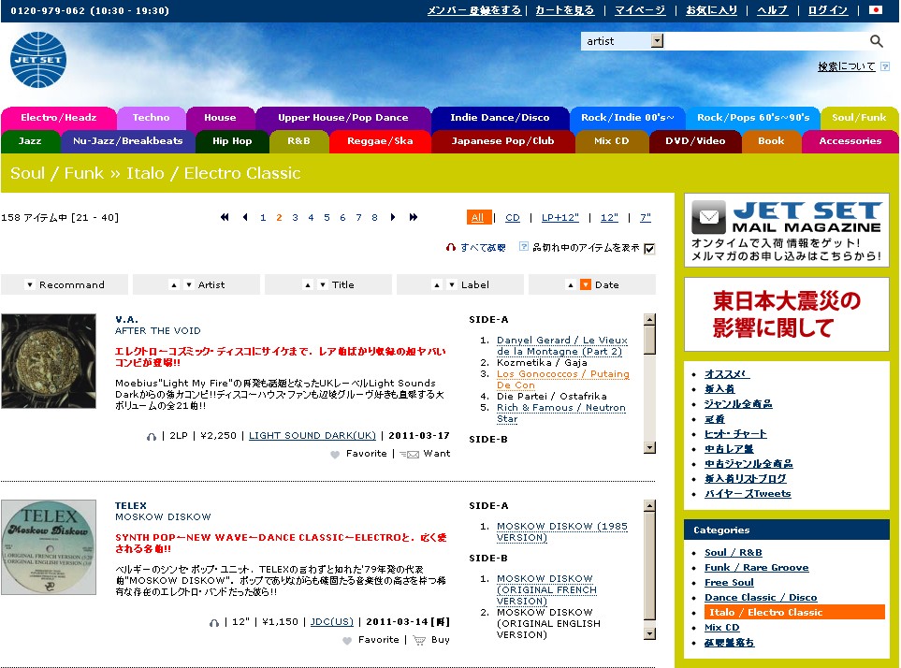Open earthquake notice banner

(787, 314)
